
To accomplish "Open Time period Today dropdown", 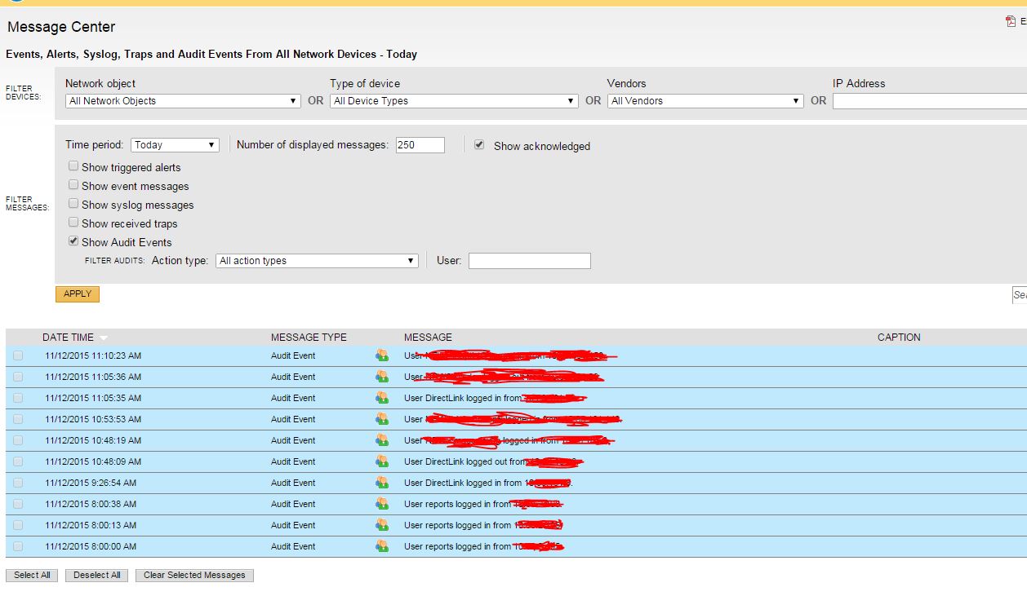I will (x=175, y=145).
